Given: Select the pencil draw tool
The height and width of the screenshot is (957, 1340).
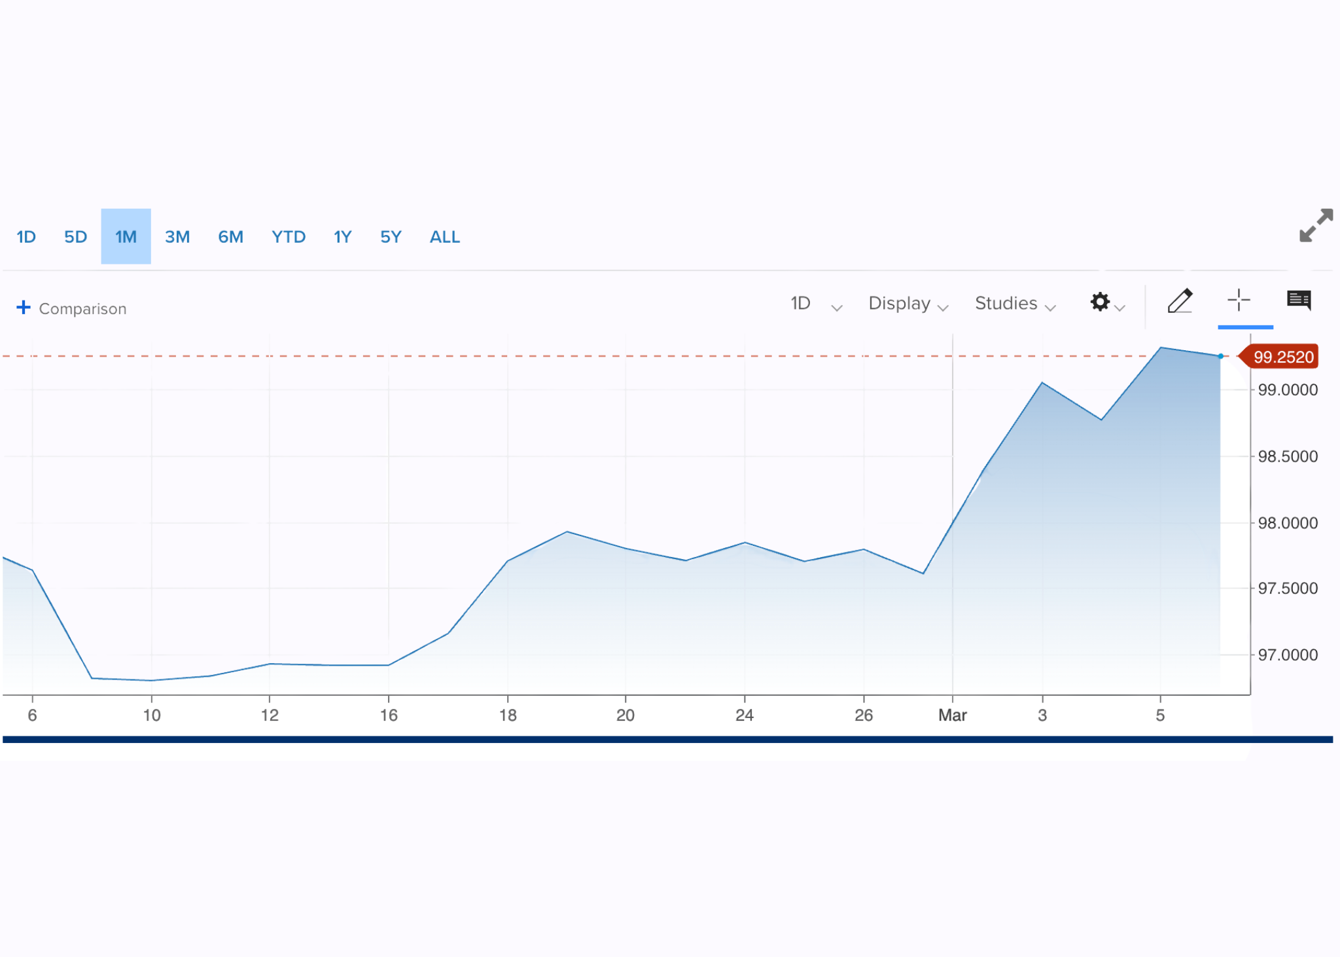Looking at the screenshot, I should tap(1180, 302).
